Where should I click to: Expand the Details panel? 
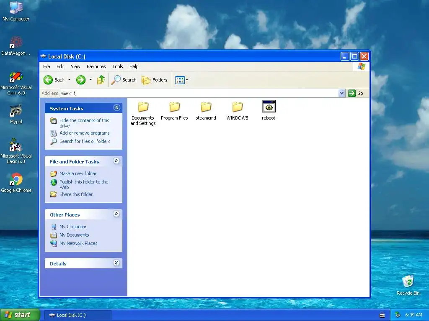click(116, 263)
